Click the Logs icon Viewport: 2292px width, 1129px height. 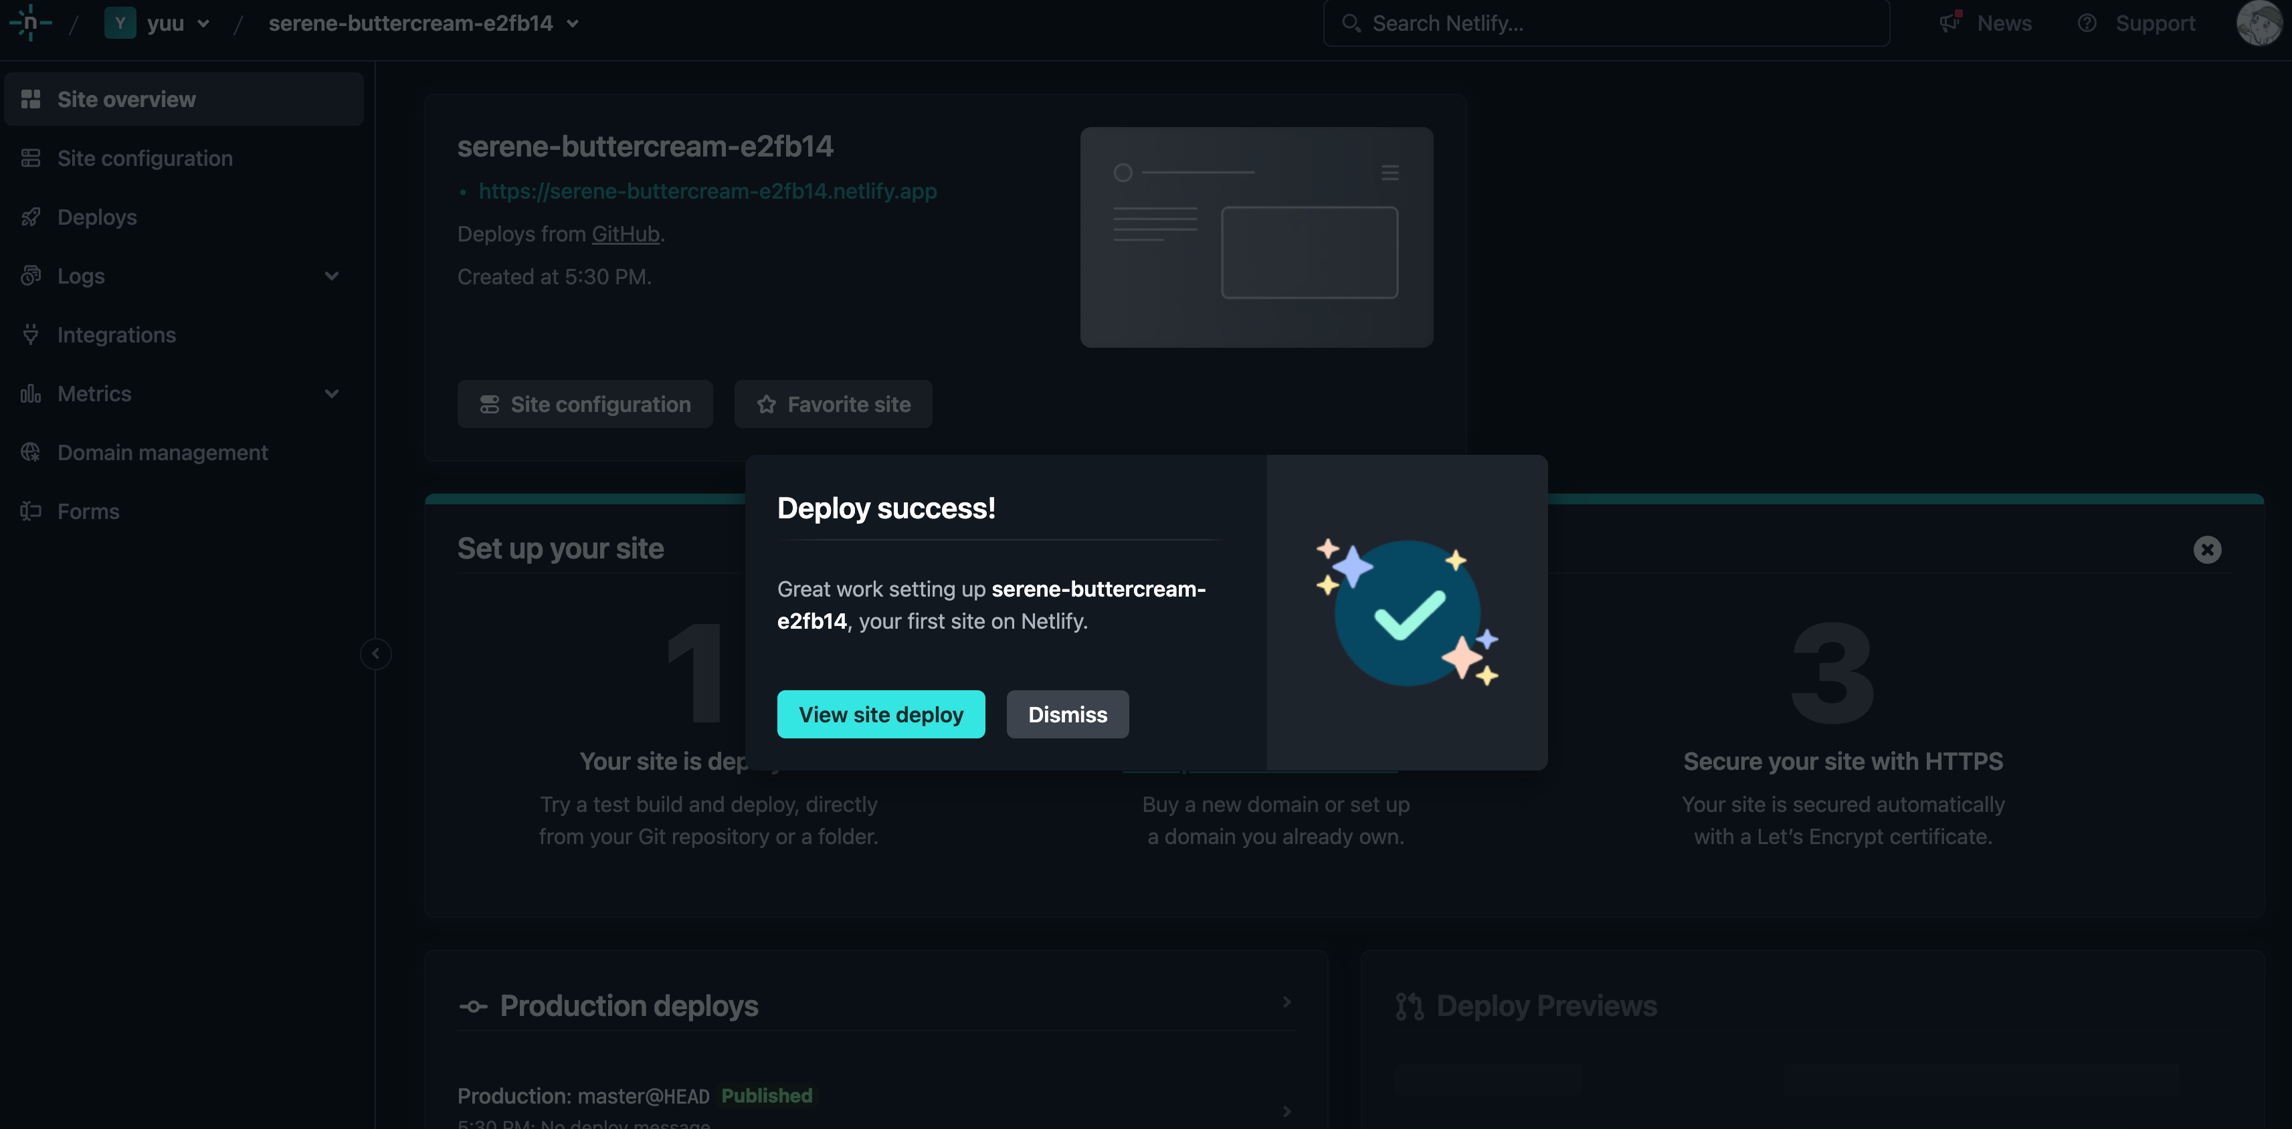pyautogui.click(x=31, y=276)
